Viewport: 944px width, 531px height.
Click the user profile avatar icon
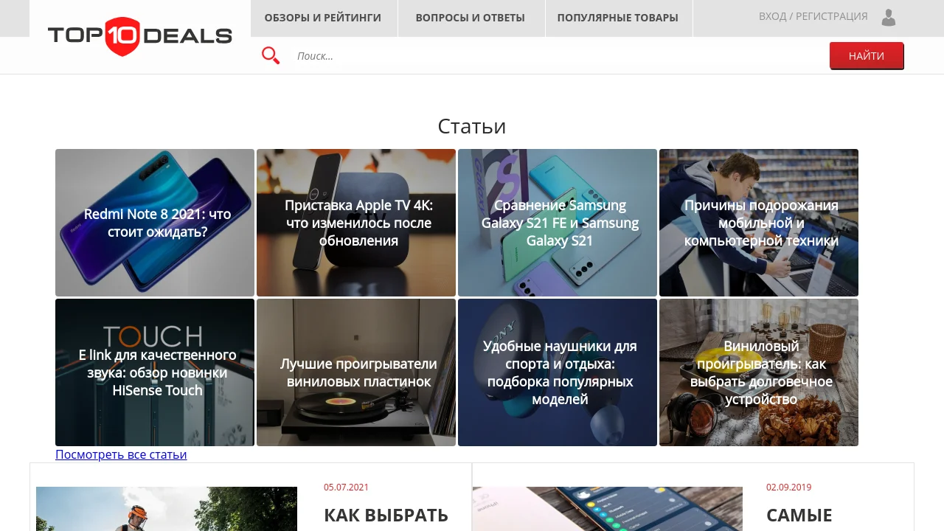point(889,18)
